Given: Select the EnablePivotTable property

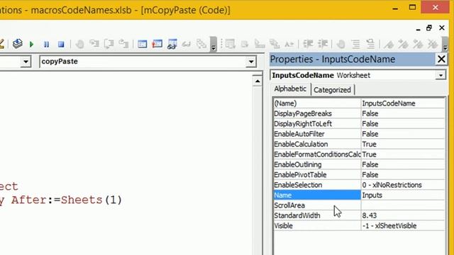Looking at the screenshot, I should pos(317,175).
